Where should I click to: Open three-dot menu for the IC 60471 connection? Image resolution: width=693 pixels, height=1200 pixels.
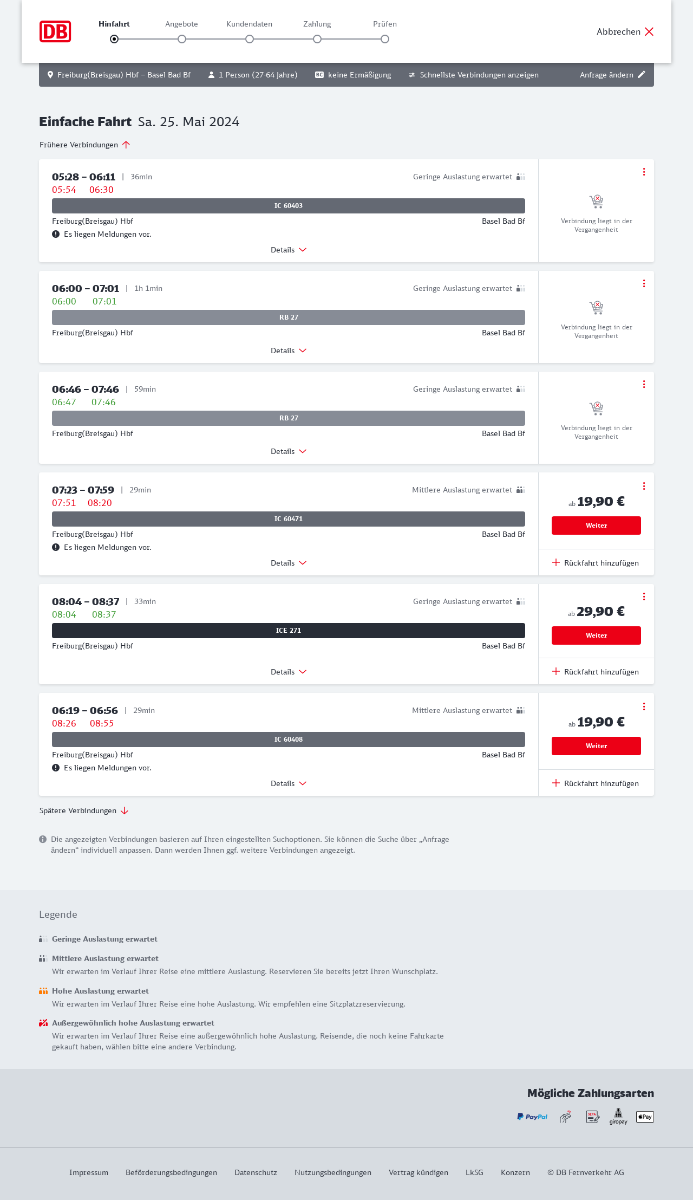tap(644, 486)
